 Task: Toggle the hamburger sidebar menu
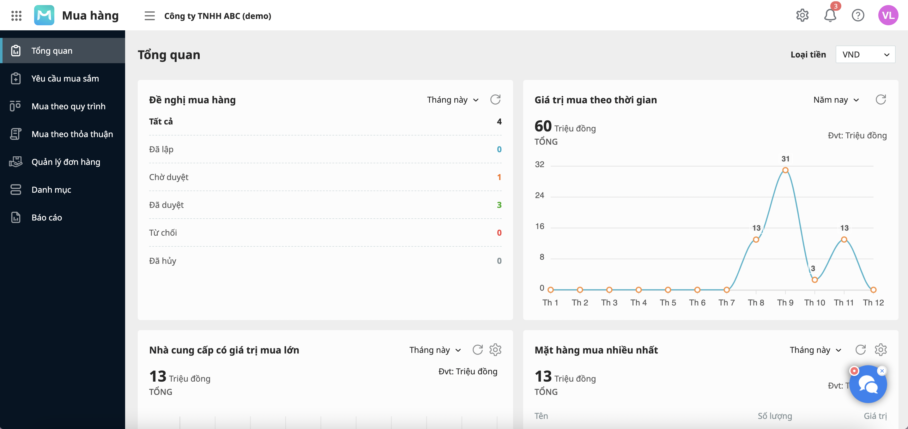point(149,16)
